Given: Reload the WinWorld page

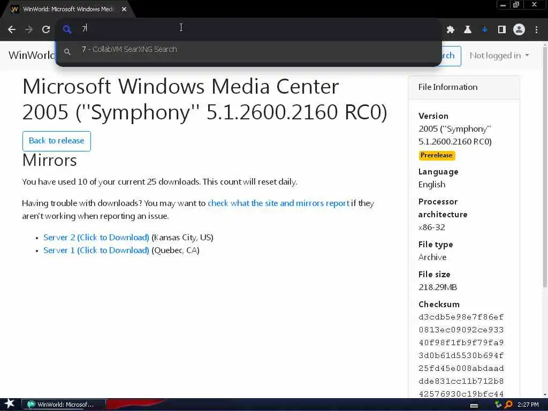Looking at the screenshot, I should point(46,29).
